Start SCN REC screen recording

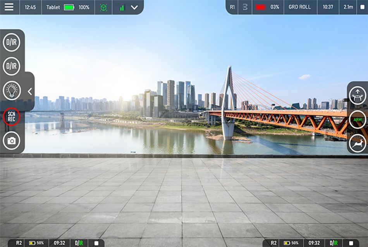[x=11, y=117]
